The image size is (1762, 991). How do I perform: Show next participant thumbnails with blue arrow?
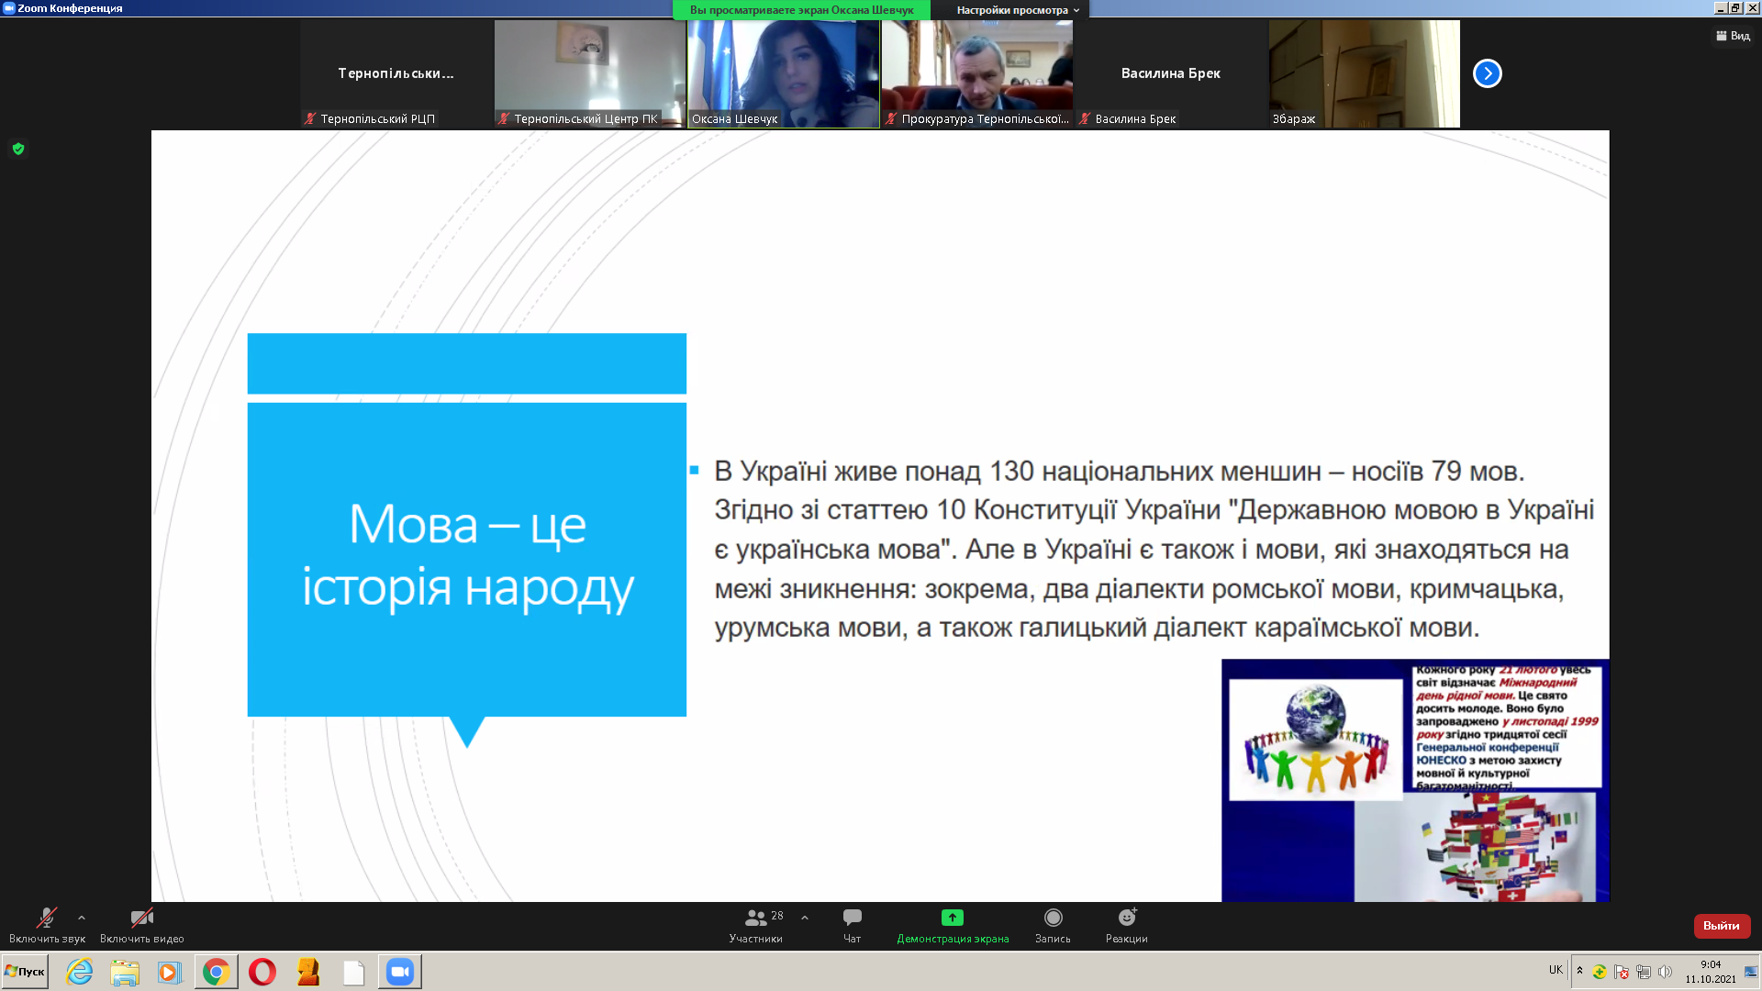[1487, 73]
